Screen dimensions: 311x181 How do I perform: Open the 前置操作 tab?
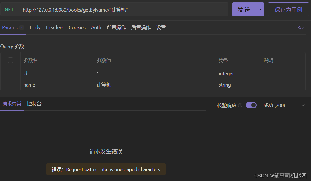point(116,27)
